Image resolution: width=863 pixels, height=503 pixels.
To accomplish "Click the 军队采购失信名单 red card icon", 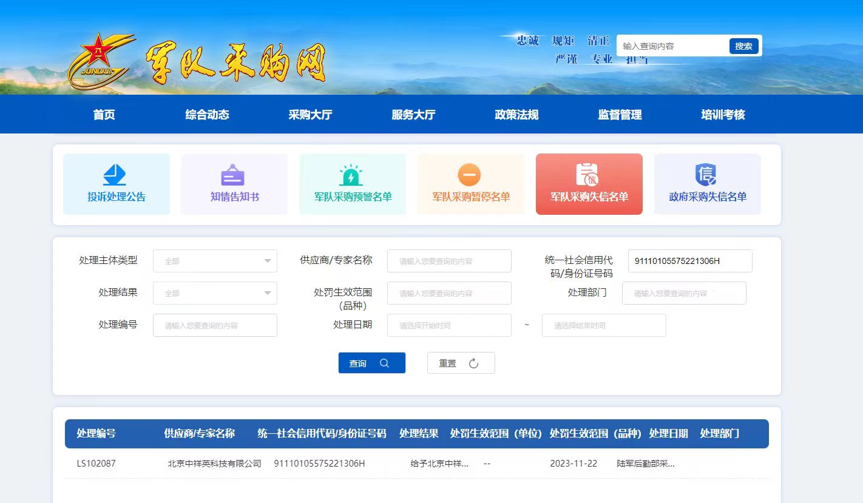I will click(587, 175).
